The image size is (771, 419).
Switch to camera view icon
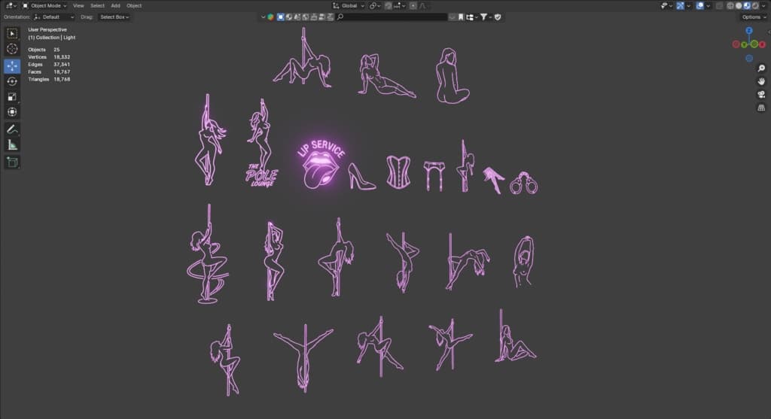point(761,95)
